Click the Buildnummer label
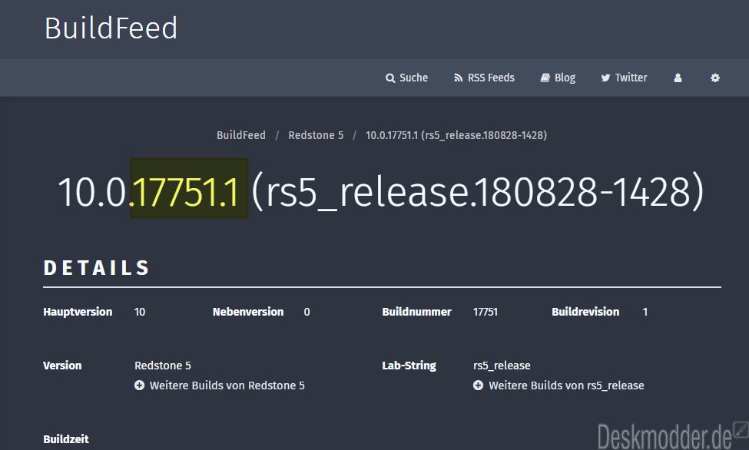 coord(416,312)
